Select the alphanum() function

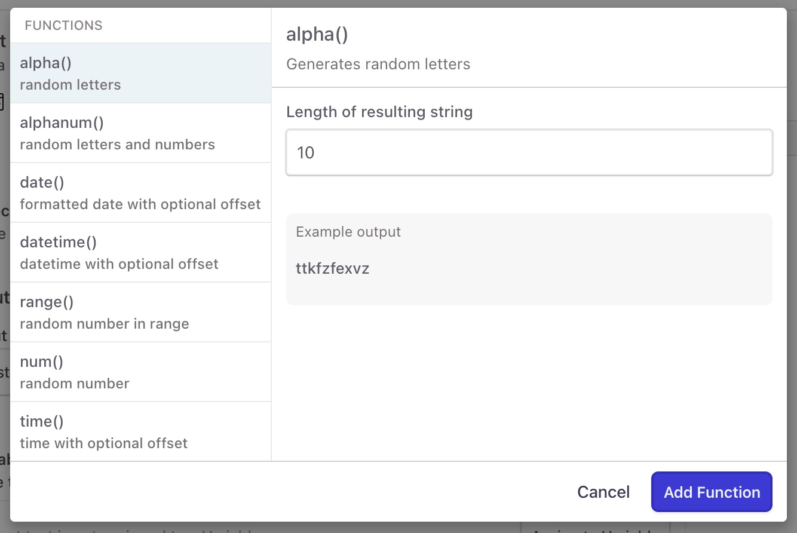[x=140, y=133]
